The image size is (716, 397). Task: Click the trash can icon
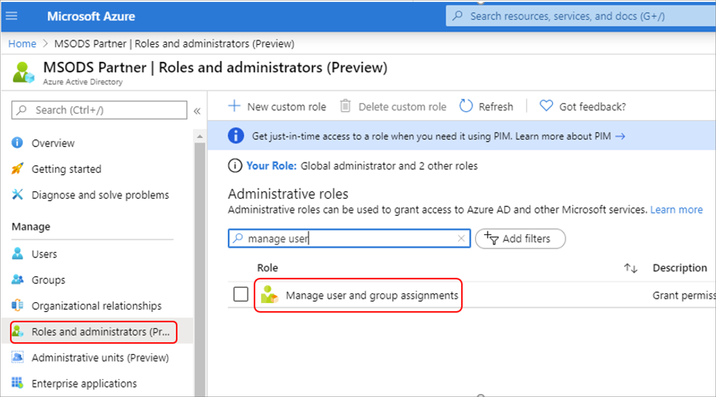[345, 106]
